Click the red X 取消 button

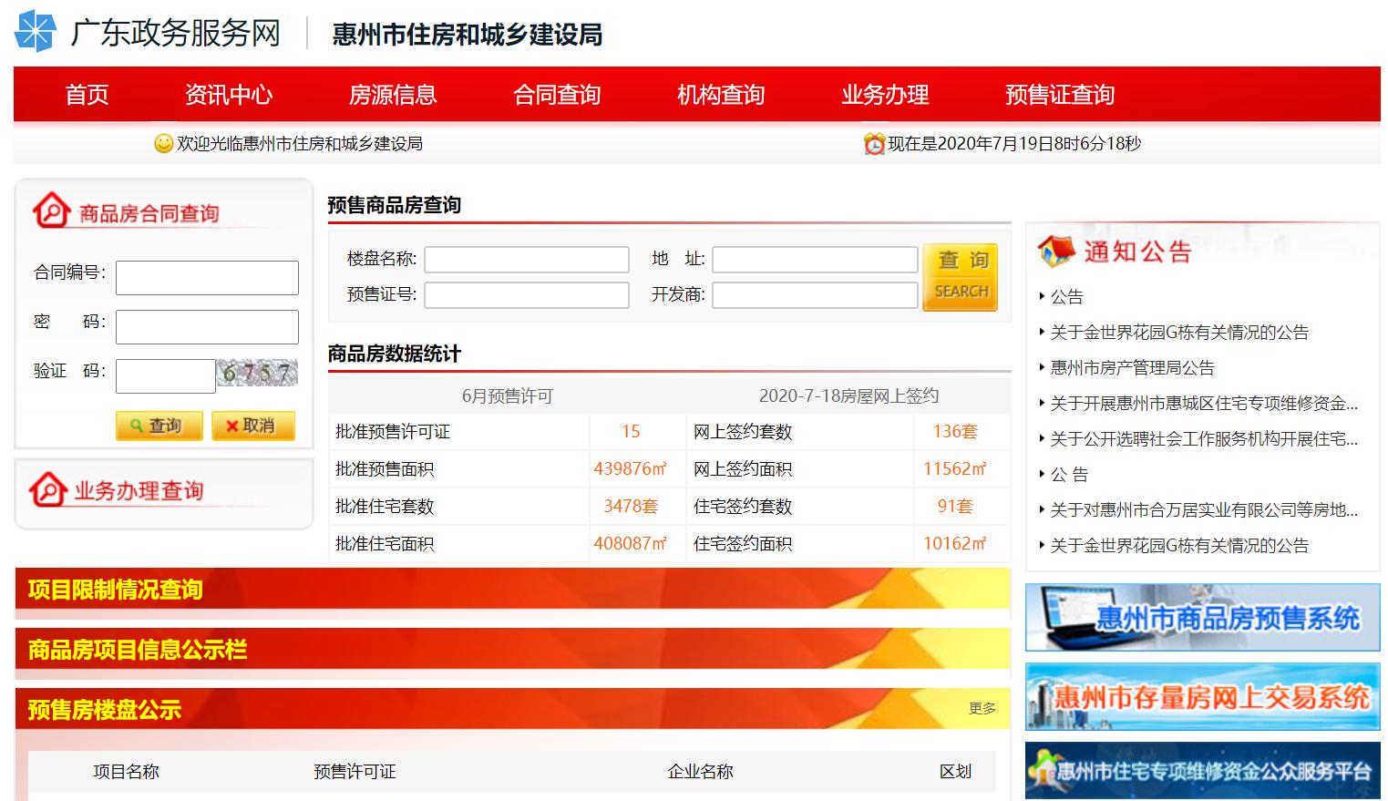pyautogui.click(x=252, y=425)
